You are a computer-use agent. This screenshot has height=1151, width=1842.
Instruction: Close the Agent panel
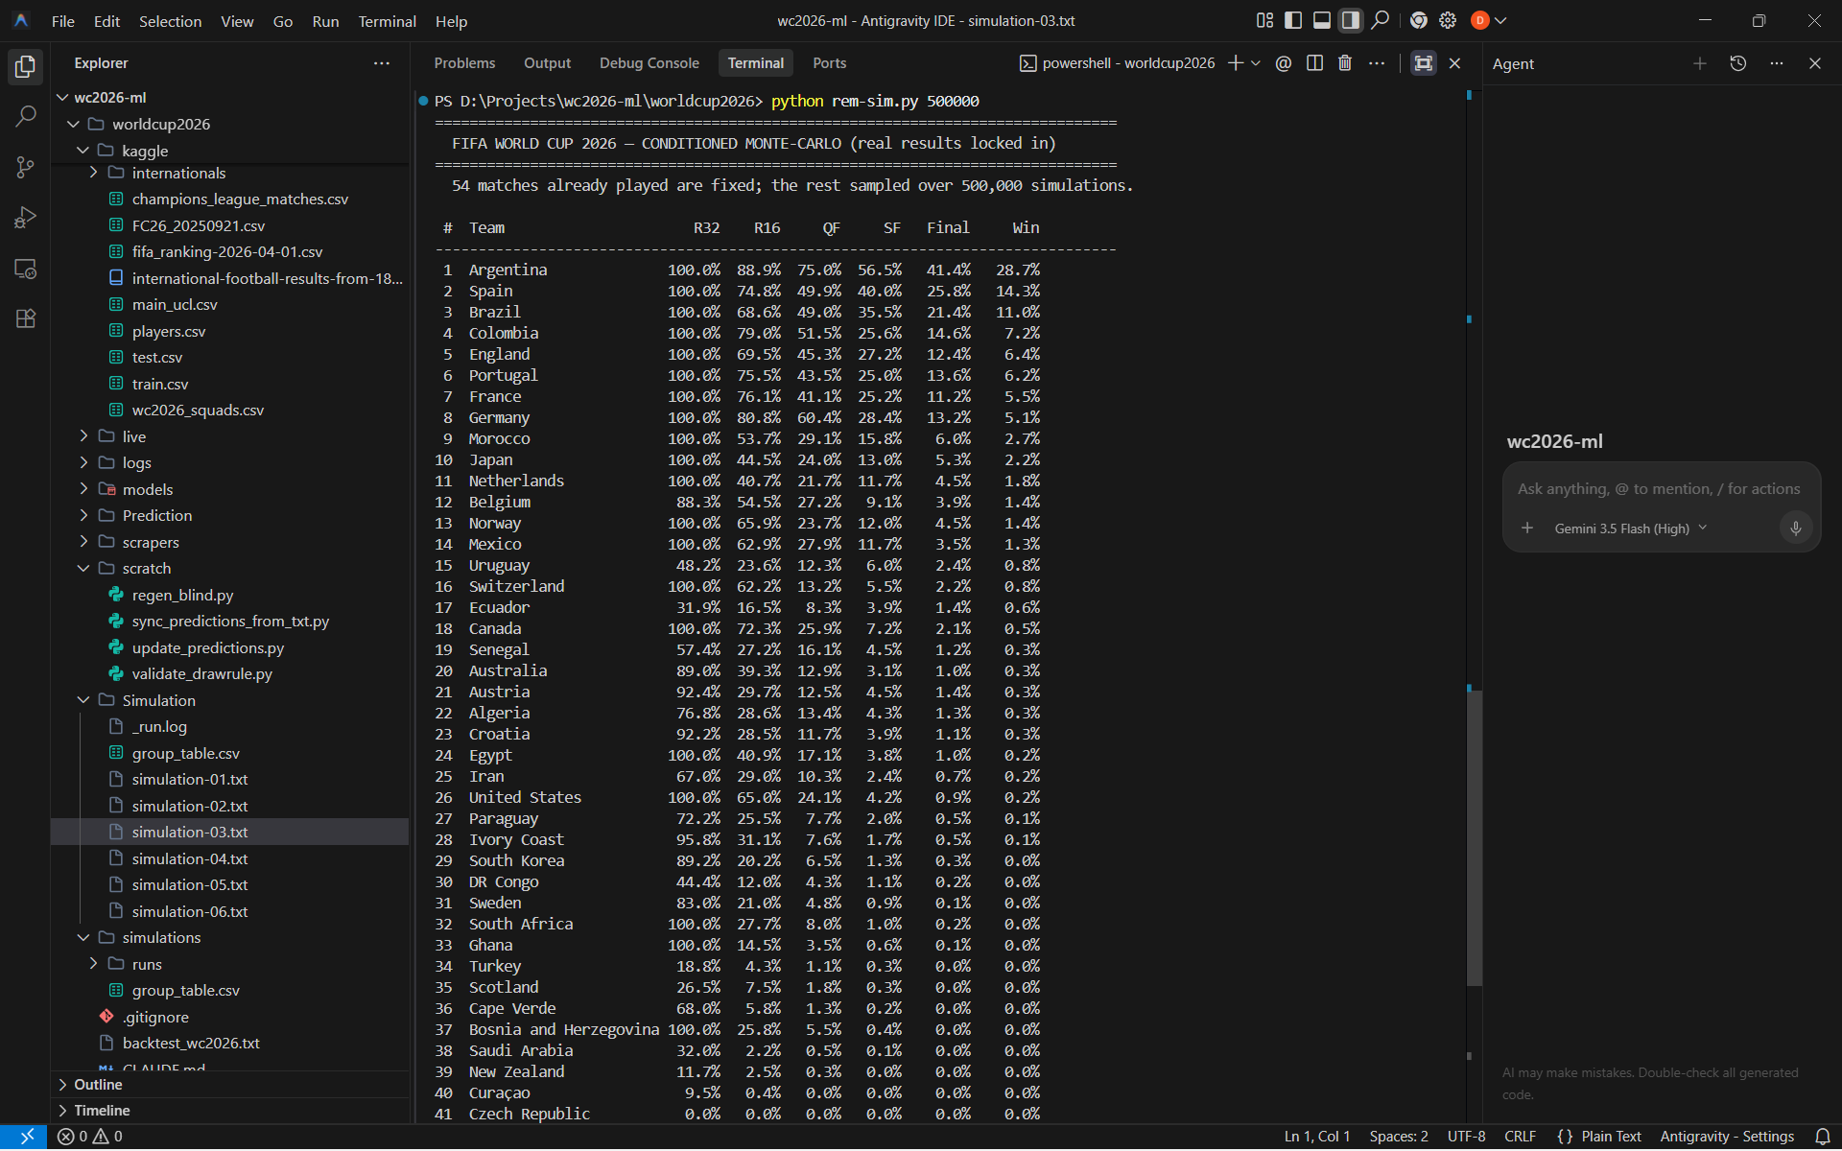[x=1815, y=63]
